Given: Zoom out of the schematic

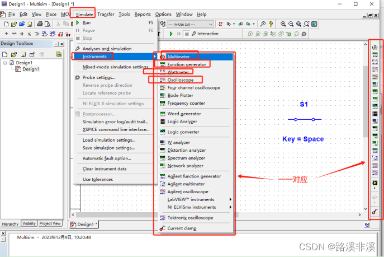Looking at the screenshot, I should coord(291,24).
